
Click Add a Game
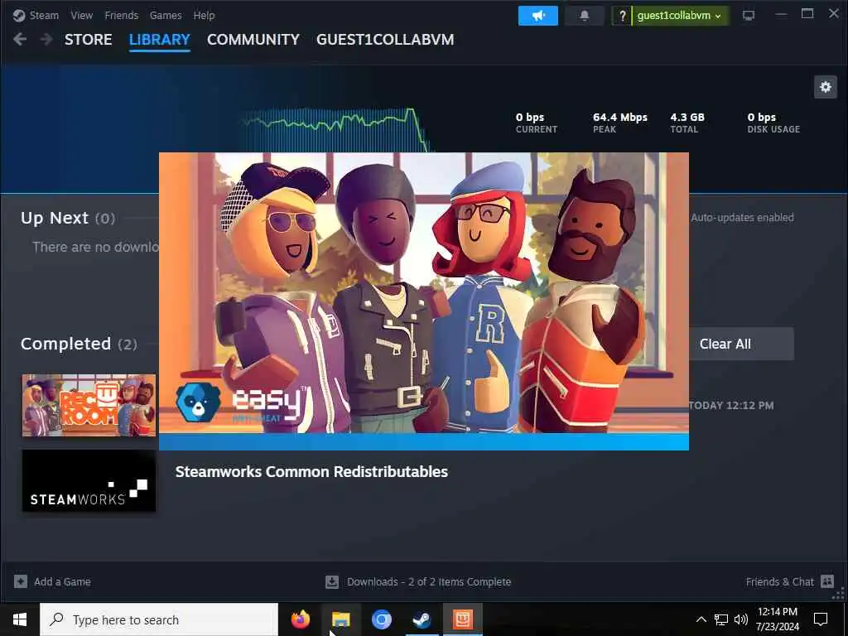(x=62, y=582)
